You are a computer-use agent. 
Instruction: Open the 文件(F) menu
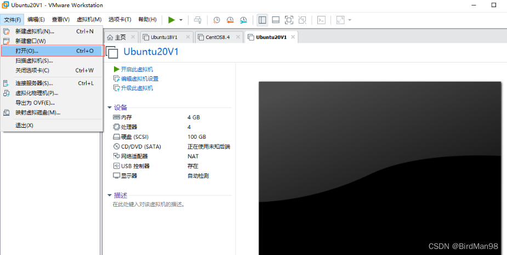click(x=12, y=20)
